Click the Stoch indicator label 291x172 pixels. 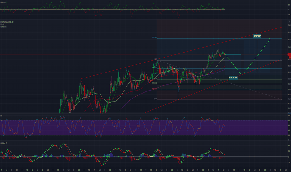[x=1, y=116]
